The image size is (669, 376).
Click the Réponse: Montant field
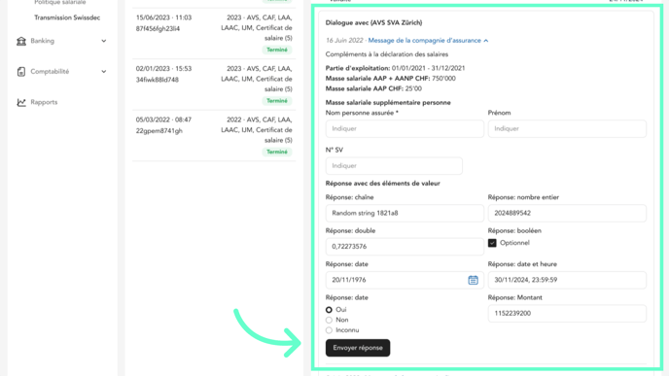tap(567, 313)
